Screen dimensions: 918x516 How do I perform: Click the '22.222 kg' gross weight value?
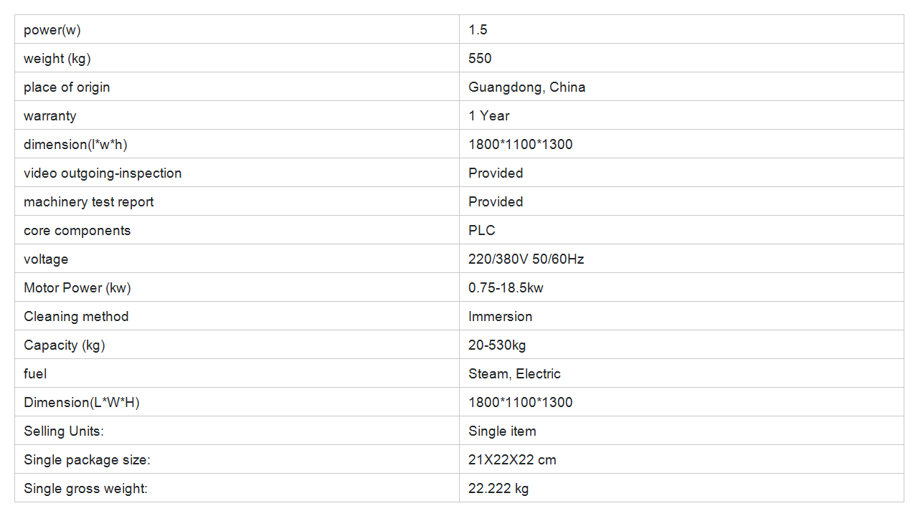click(498, 488)
